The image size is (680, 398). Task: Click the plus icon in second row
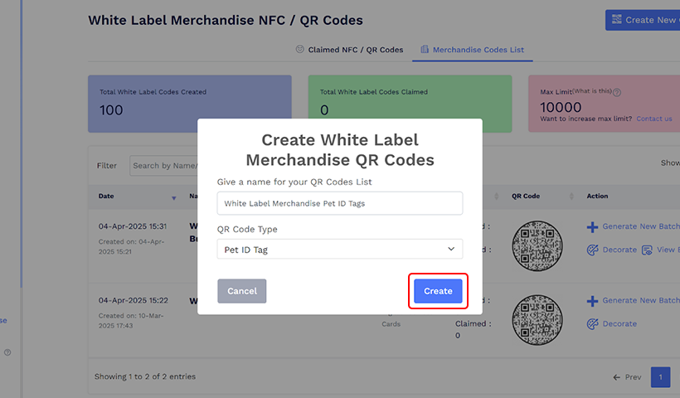tap(592, 301)
